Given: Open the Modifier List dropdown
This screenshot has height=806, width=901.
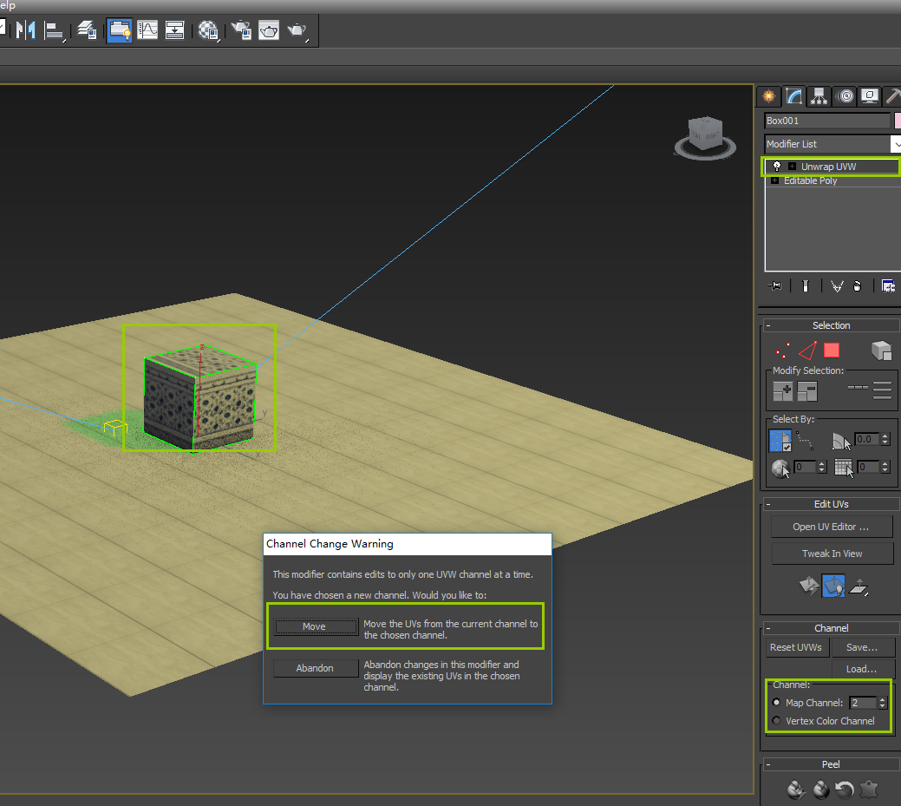Looking at the screenshot, I should [897, 144].
